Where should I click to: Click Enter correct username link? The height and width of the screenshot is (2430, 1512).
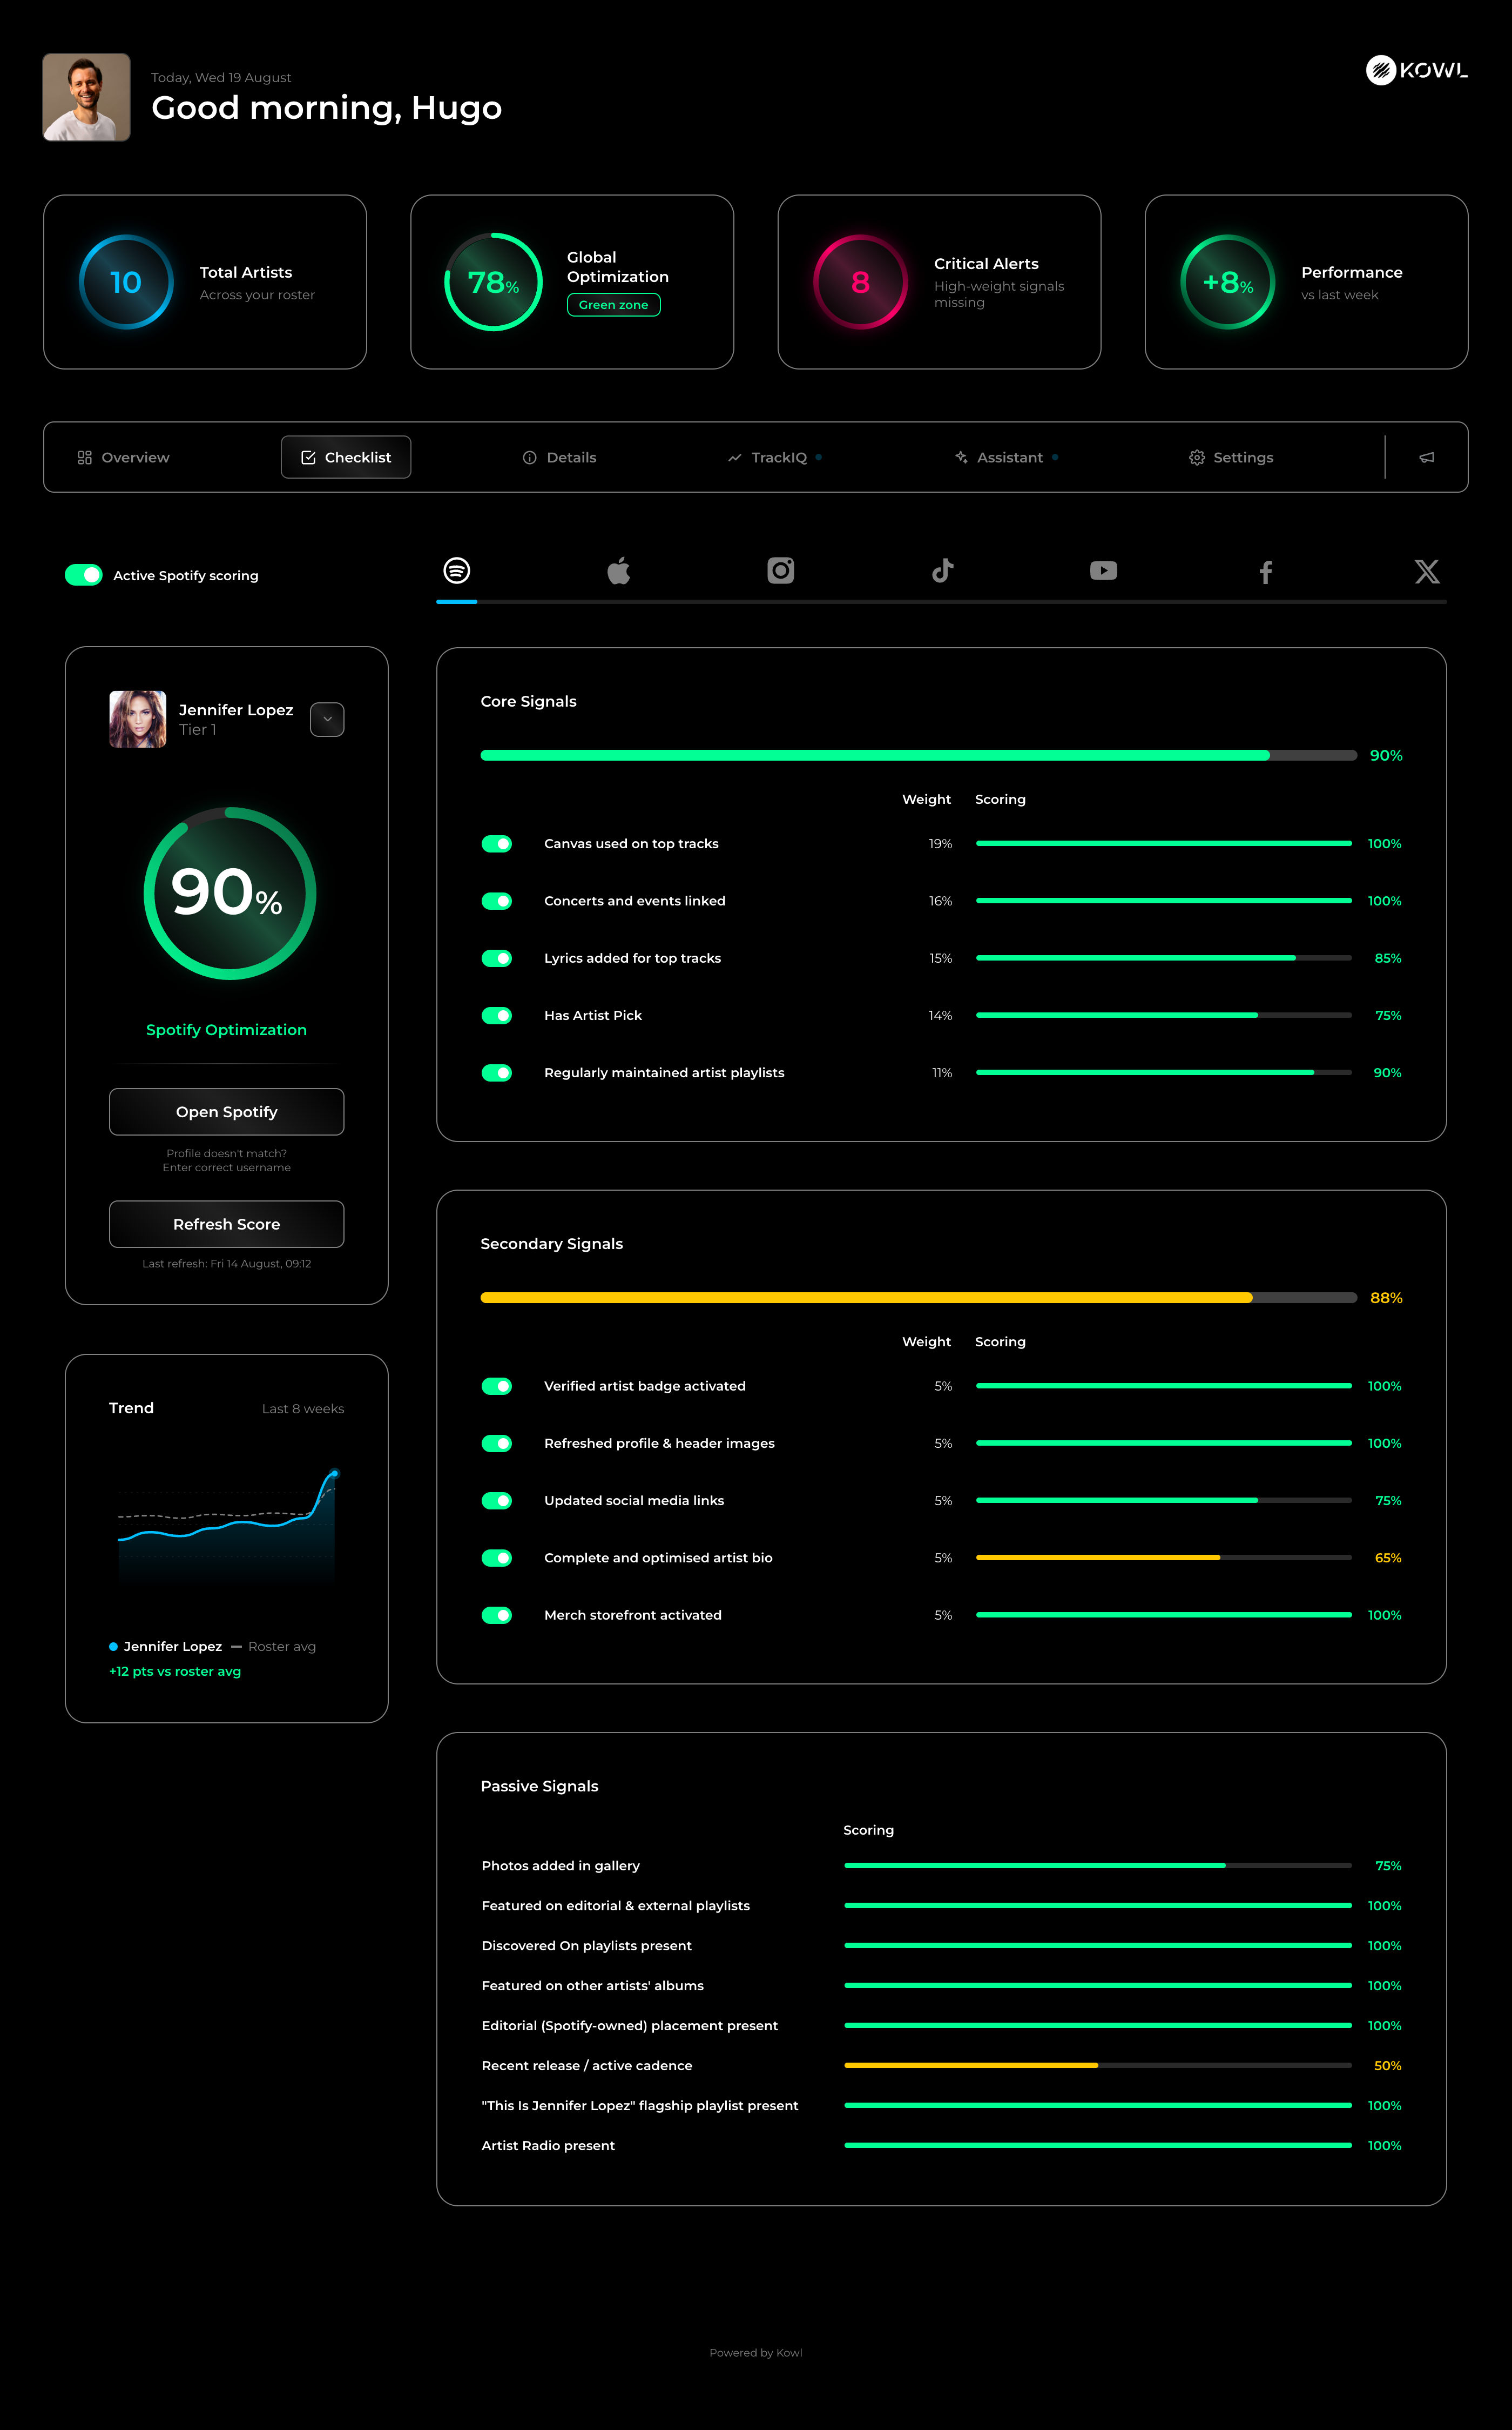227,1167
